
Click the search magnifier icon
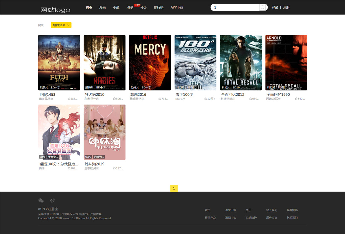[x=262, y=7]
